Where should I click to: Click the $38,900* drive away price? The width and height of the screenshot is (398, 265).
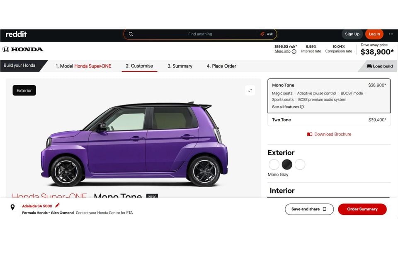pos(377,52)
